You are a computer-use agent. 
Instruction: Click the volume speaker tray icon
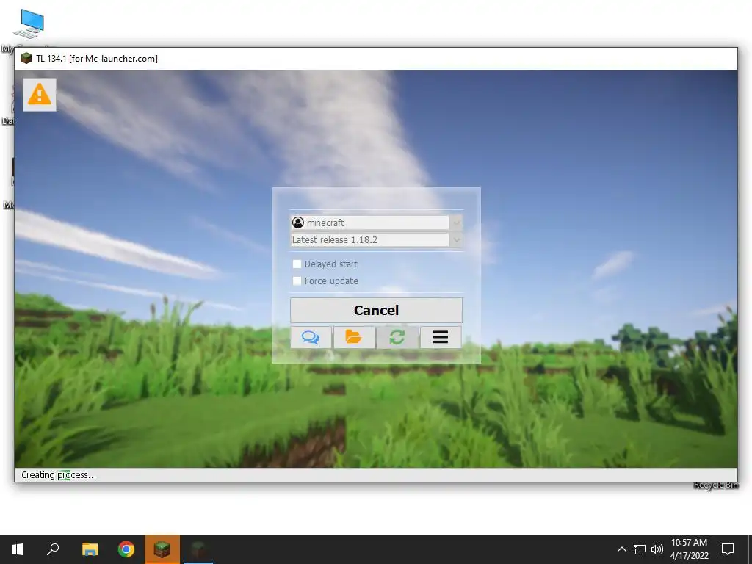pyautogui.click(x=657, y=549)
